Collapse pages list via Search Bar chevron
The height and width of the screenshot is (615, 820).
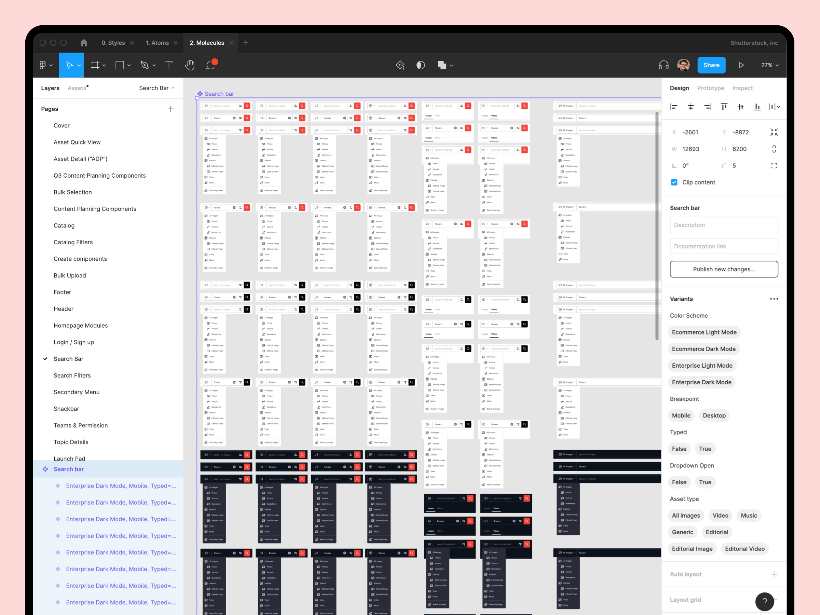pyautogui.click(x=173, y=88)
